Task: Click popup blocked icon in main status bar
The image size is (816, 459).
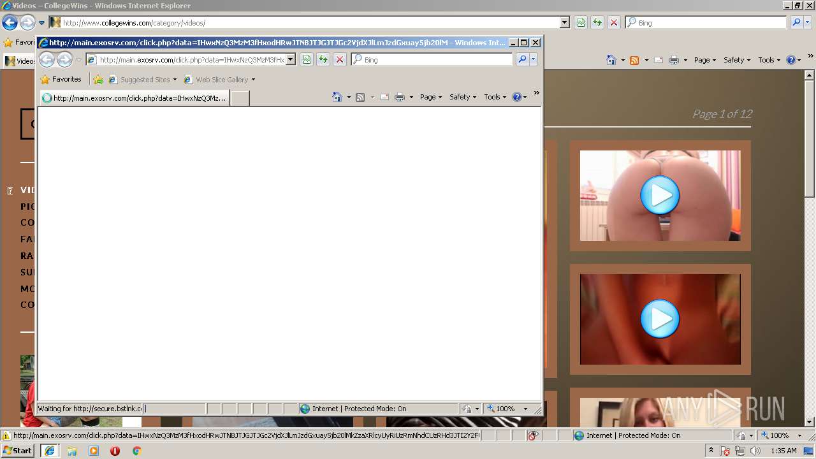Action: point(534,435)
